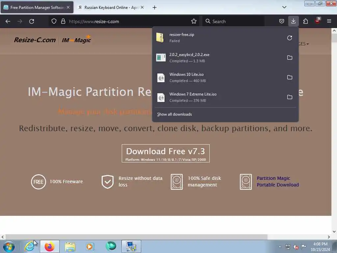Select the resizer-free.zip download entry
This screenshot has height=253, width=337.
(225, 38)
